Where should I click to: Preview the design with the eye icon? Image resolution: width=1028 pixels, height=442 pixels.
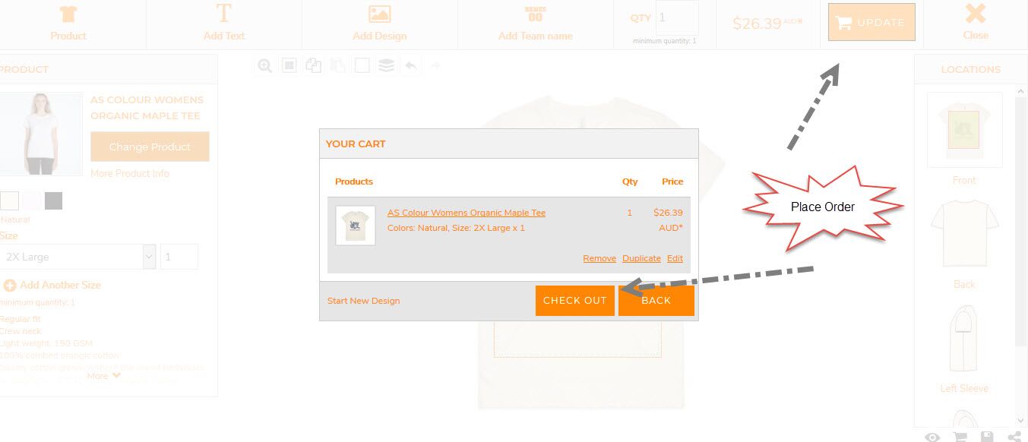click(x=932, y=436)
